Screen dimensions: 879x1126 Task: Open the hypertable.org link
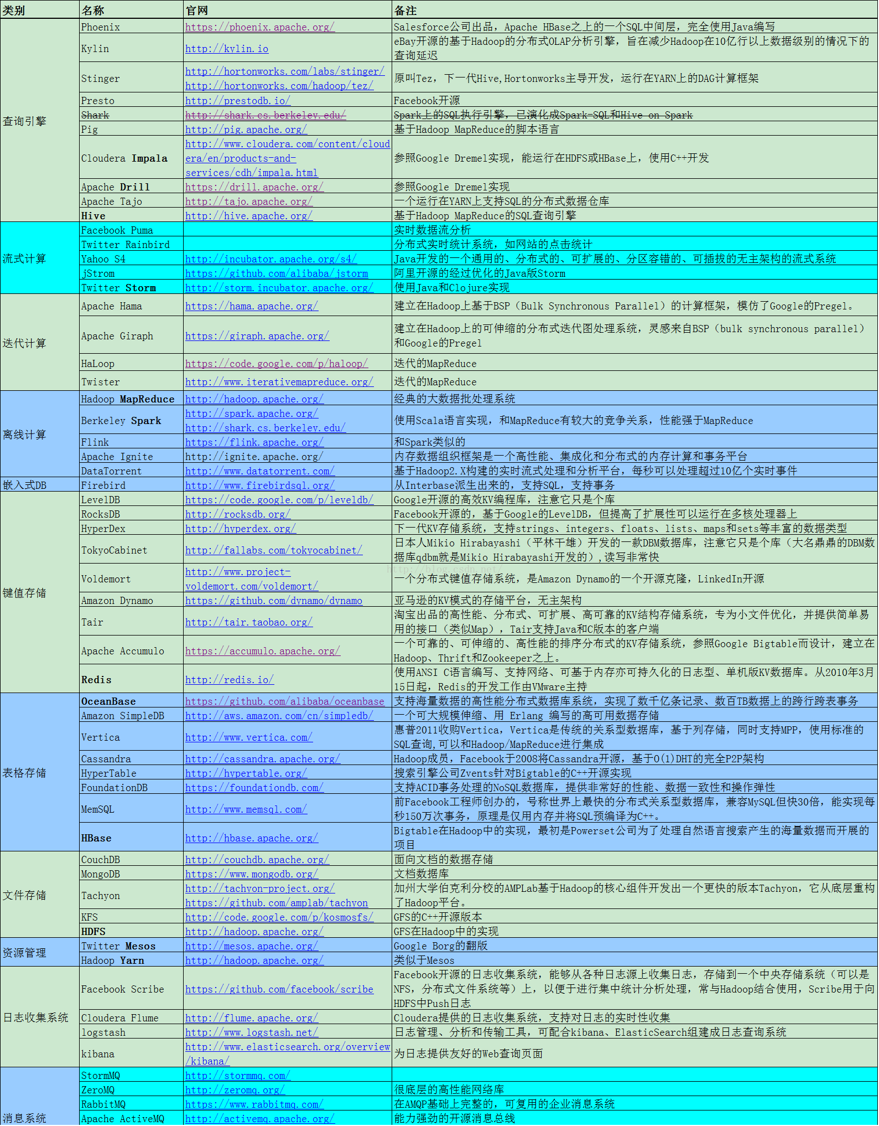246,773
